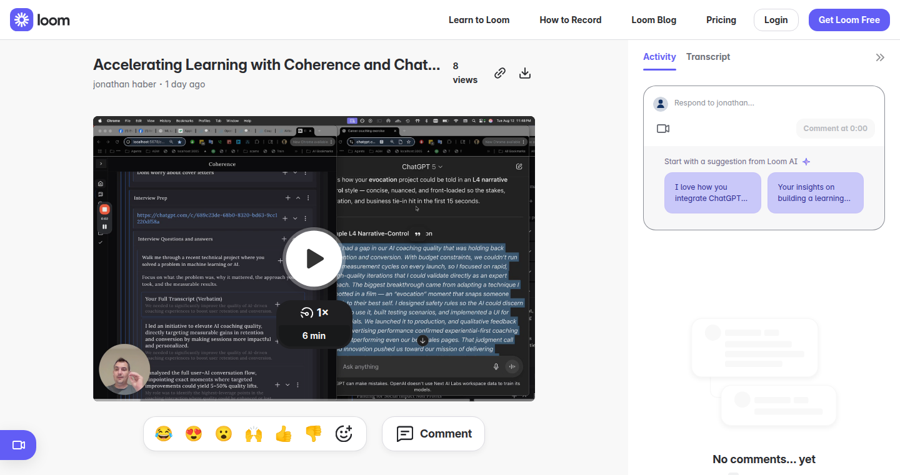React with the raised hands emoji
Viewport: 900px width, 475px height.
pyautogui.click(x=254, y=434)
